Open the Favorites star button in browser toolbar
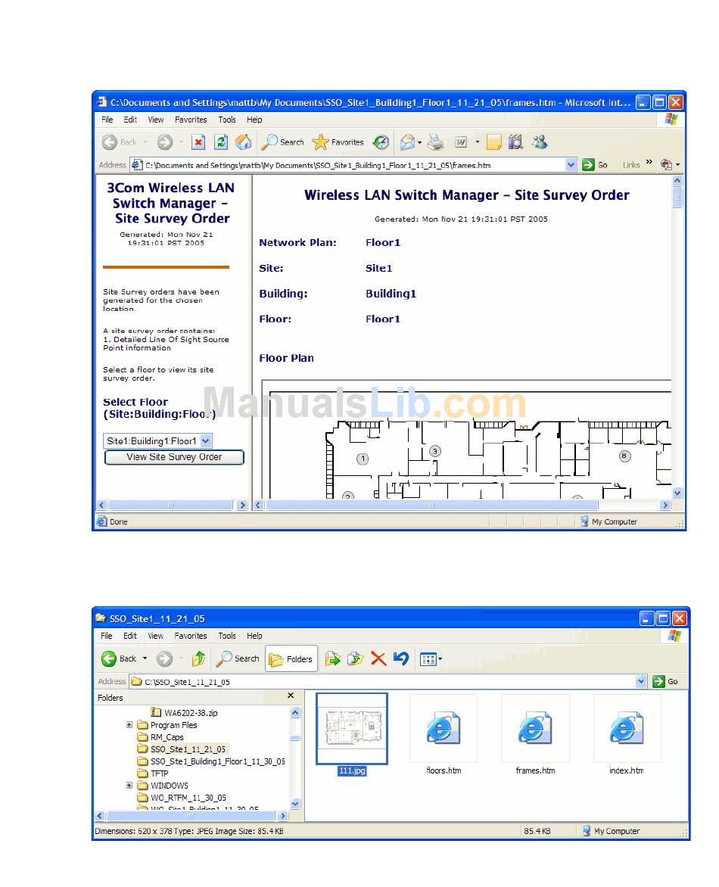This screenshot has height=887, width=719. click(338, 142)
